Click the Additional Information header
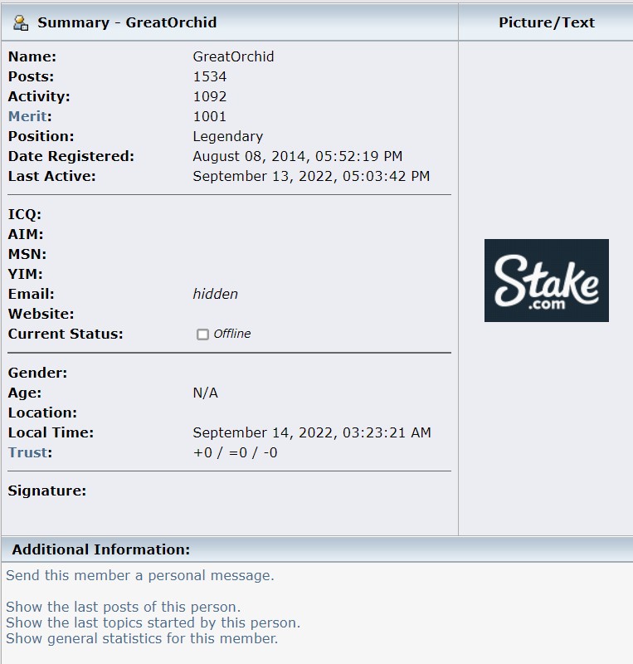Image resolution: width=633 pixels, height=664 pixels. pyautogui.click(x=100, y=549)
